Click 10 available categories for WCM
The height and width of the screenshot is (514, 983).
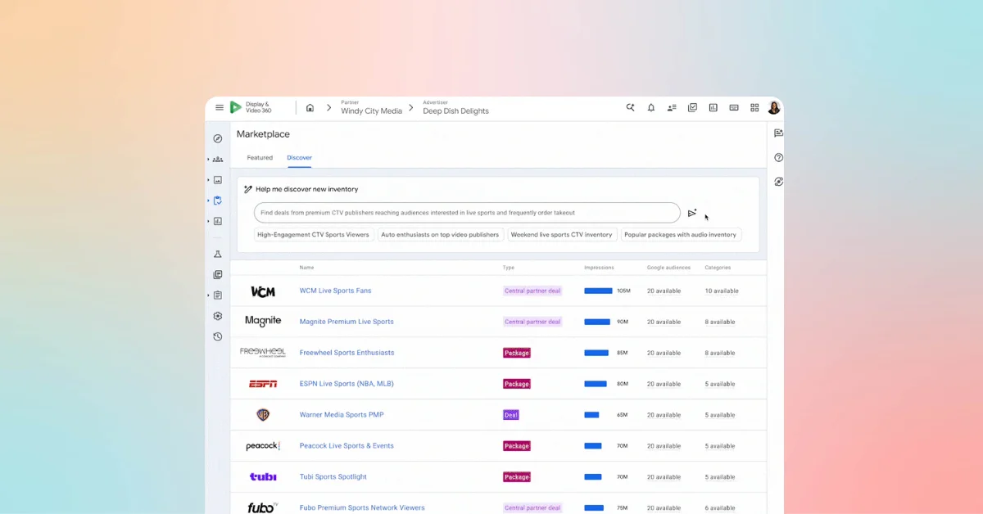722,291
